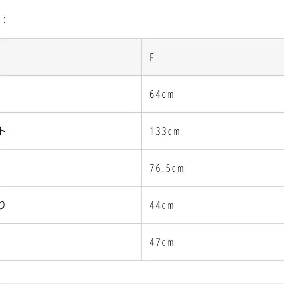Click the partially visible label beside 44cm
The height and width of the screenshot is (284, 284).
coord(2,205)
